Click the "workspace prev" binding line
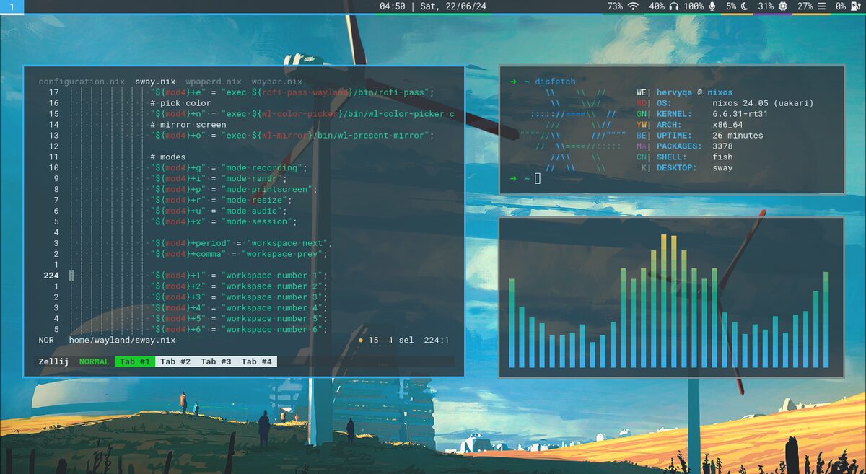 [240, 254]
